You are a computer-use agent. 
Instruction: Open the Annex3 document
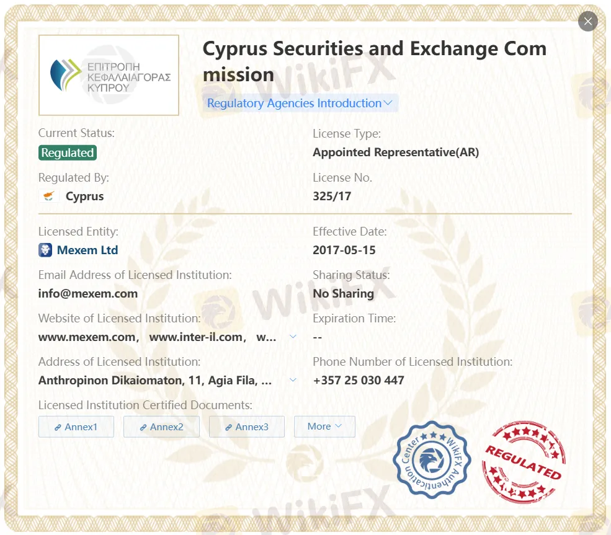pos(247,427)
